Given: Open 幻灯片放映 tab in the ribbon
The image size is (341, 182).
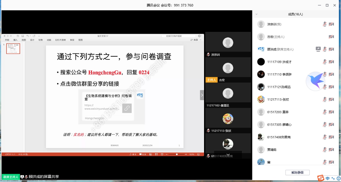Looking at the screenshot, I should (x=60, y=40).
